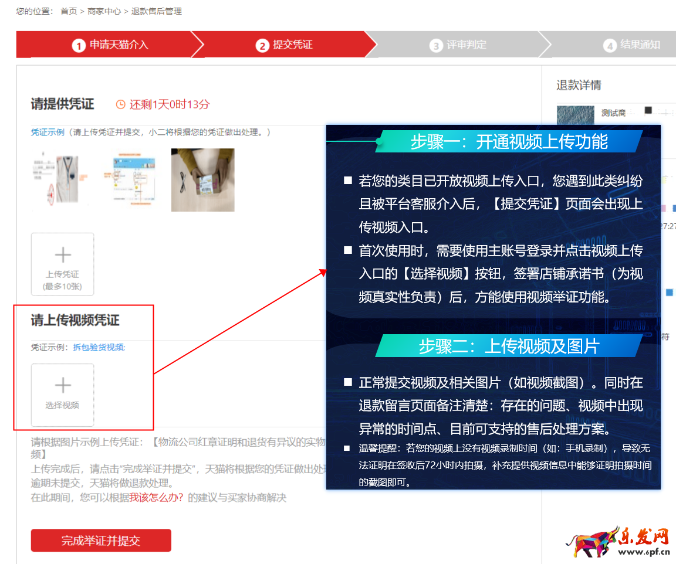The width and height of the screenshot is (676, 564).
Task: Click the 测试商 product title
Action: click(x=613, y=113)
